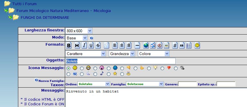247x107 pixels.
Task: Select the moon message icon radio
Action: point(82,74)
